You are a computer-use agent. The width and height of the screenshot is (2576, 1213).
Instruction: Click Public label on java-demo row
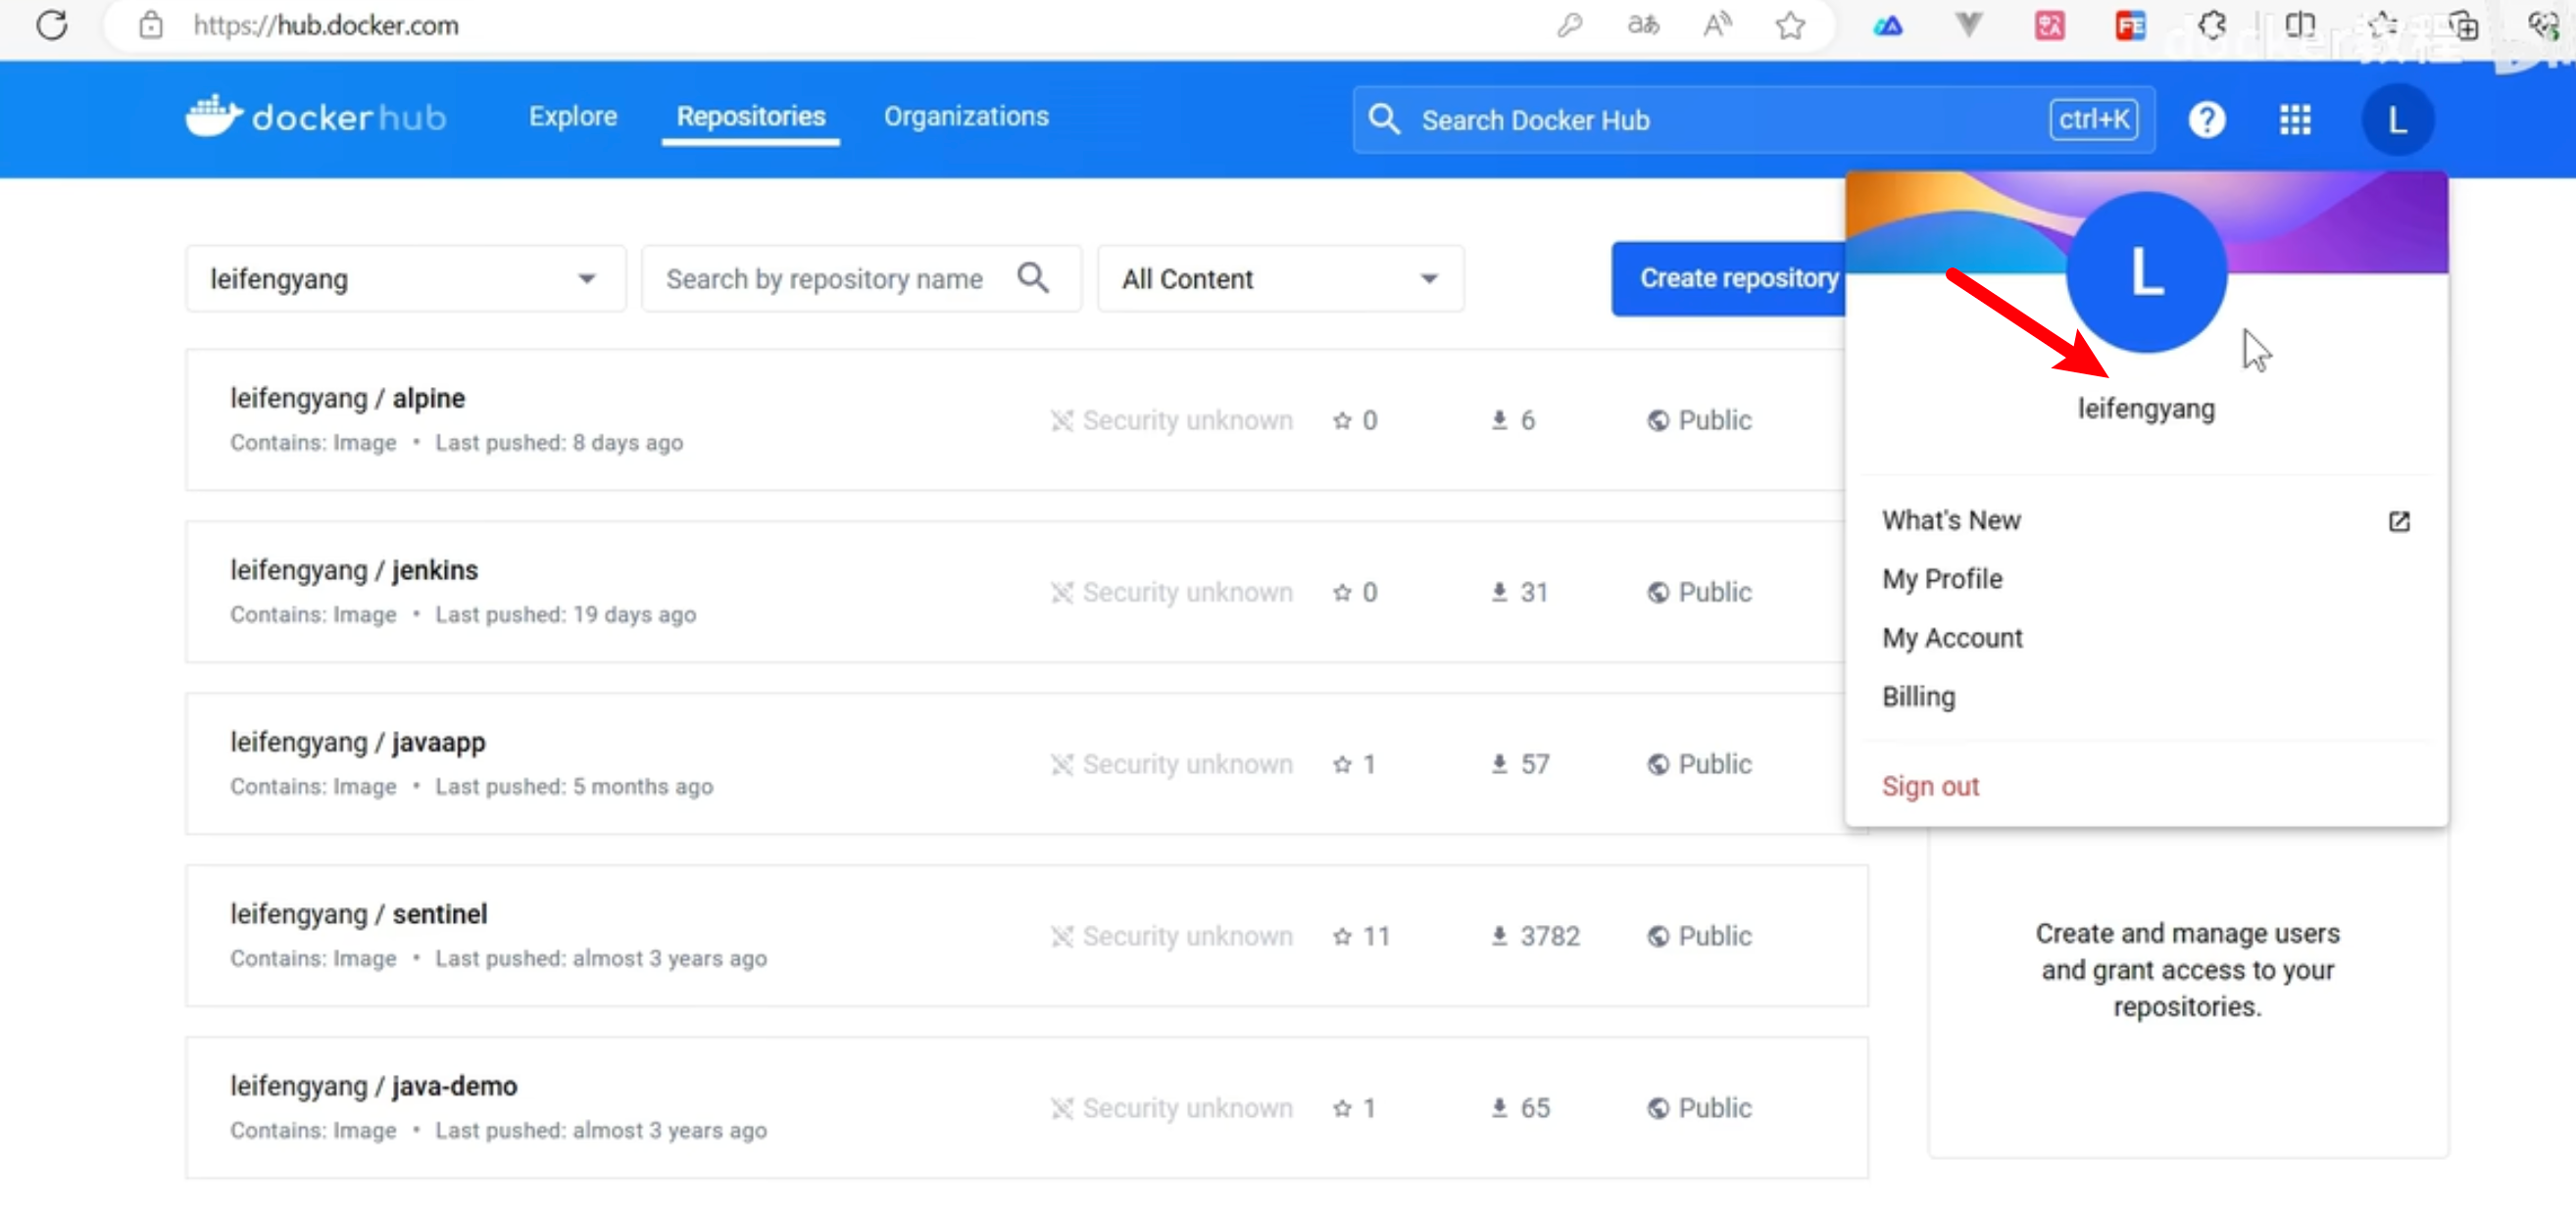click(1714, 1108)
